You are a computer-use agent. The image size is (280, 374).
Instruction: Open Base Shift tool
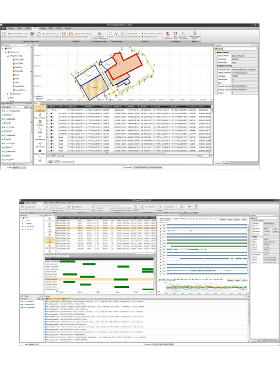175,35
